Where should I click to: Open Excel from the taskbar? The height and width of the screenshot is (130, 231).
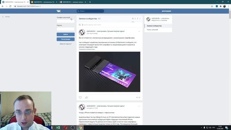(x=58, y=127)
